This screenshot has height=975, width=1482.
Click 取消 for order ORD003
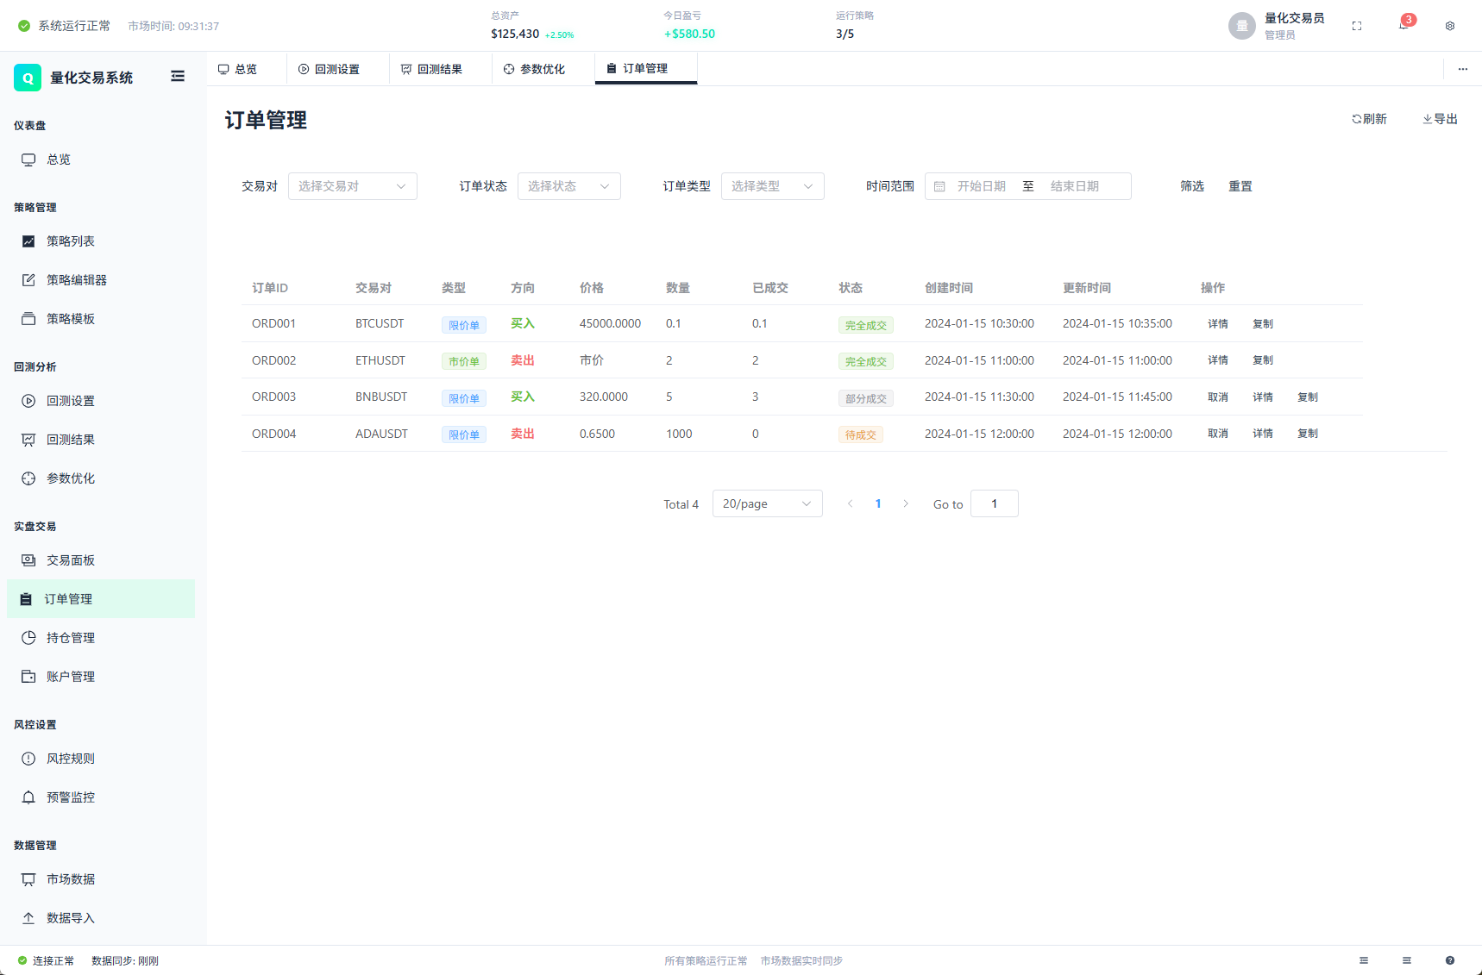pyautogui.click(x=1218, y=397)
